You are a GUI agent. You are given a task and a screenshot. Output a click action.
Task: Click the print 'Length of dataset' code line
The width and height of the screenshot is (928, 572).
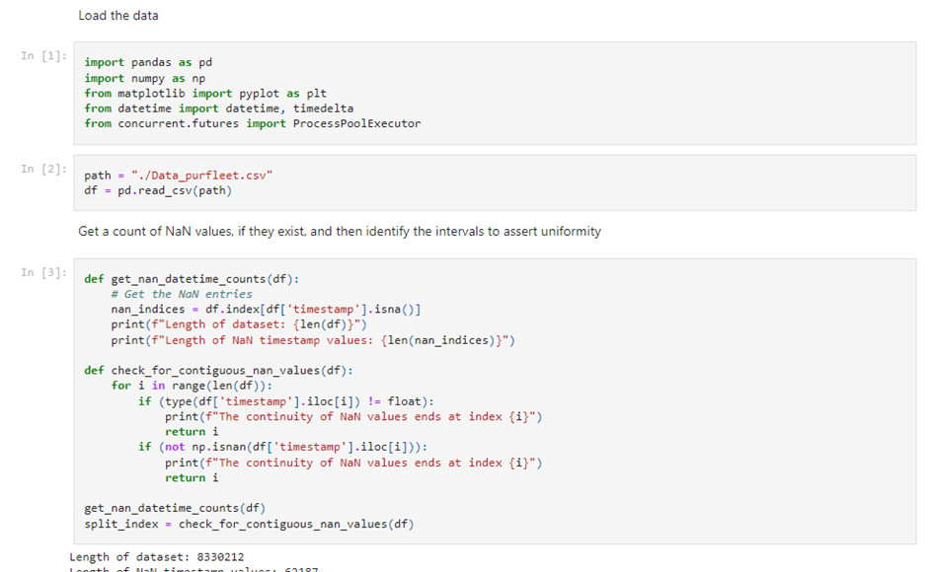[x=239, y=324]
